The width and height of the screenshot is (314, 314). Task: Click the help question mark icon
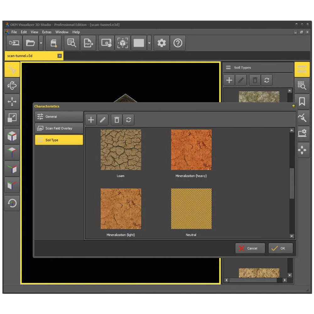(x=178, y=43)
